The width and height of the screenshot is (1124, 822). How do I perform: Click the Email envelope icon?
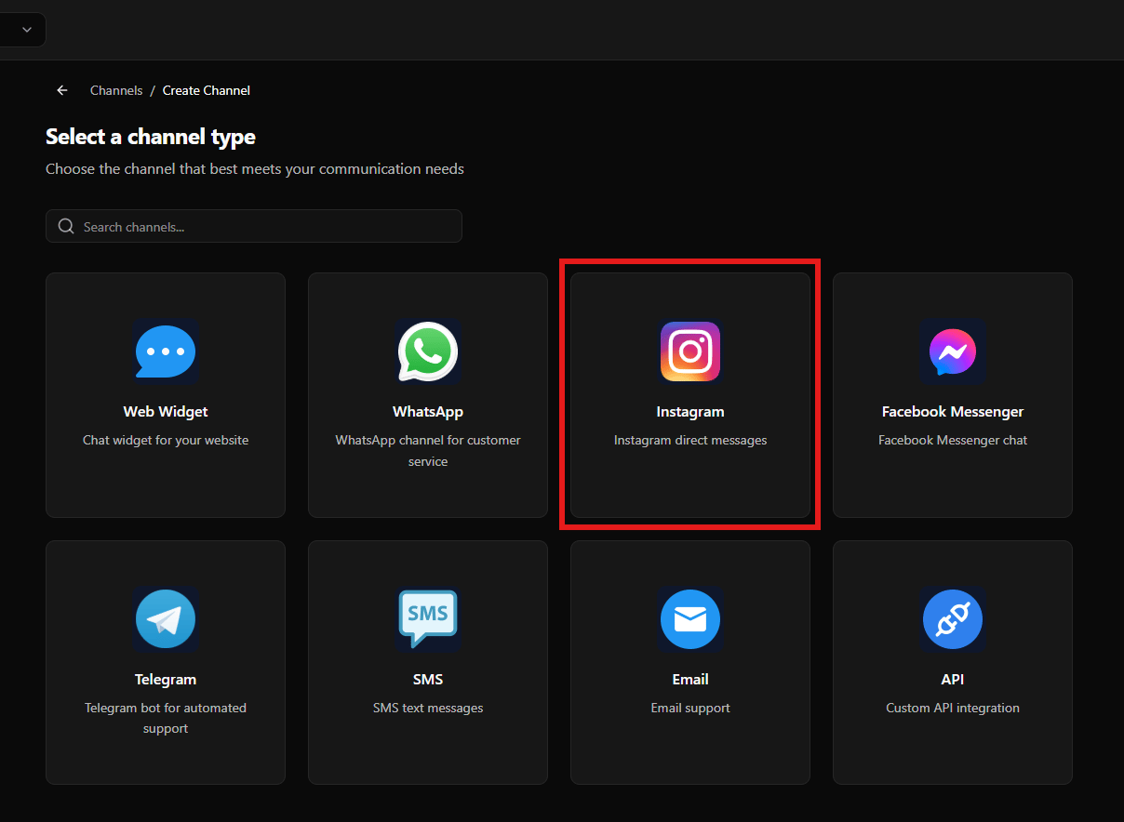[690, 619]
